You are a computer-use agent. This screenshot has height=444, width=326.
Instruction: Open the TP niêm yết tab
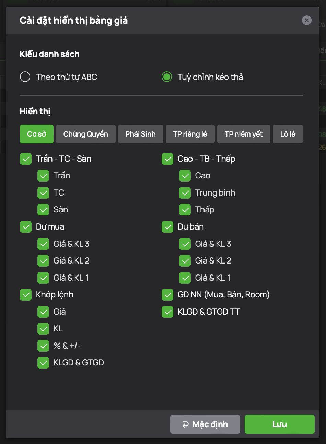pyautogui.click(x=244, y=134)
